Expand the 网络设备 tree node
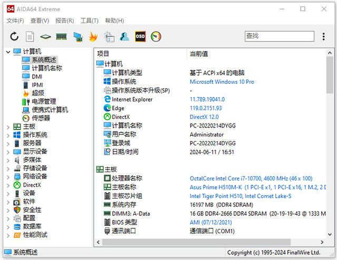 point(8,177)
